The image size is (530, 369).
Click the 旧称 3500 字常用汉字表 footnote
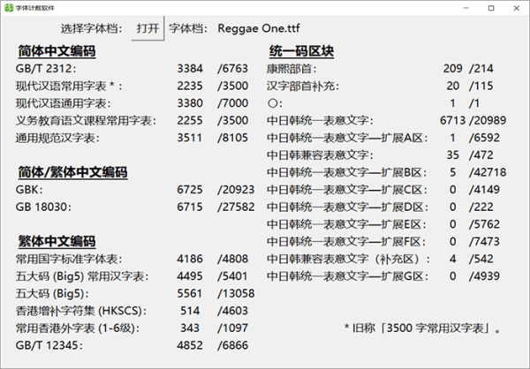(x=423, y=328)
